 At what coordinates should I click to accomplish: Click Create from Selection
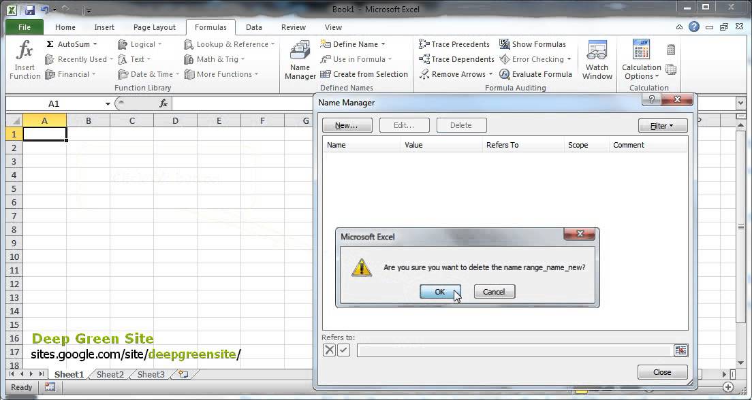tap(364, 74)
